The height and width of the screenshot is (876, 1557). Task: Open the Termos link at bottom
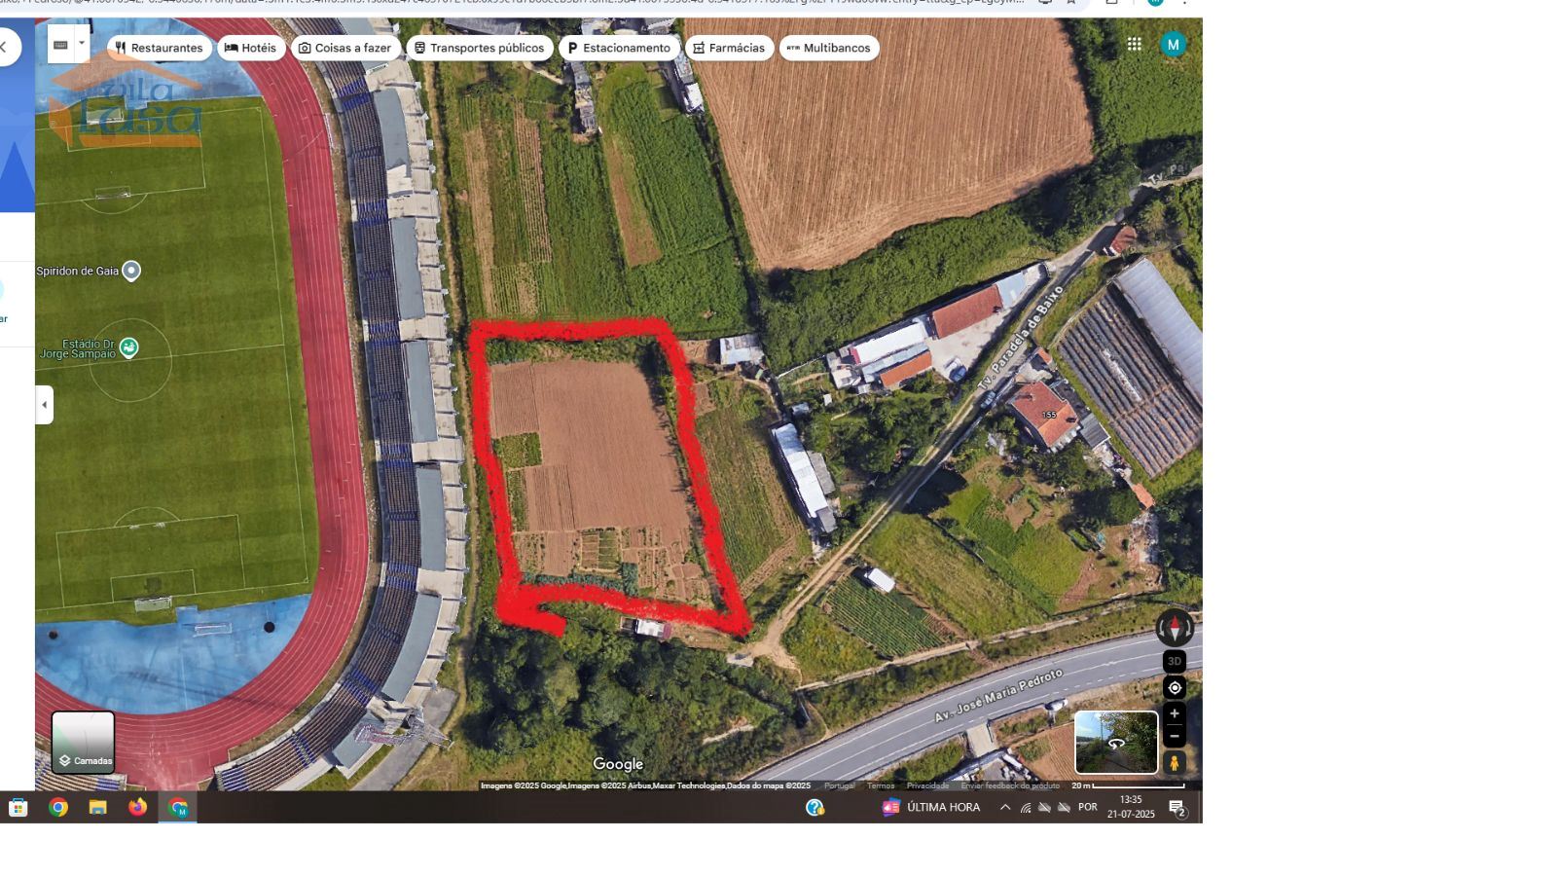(x=881, y=785)
